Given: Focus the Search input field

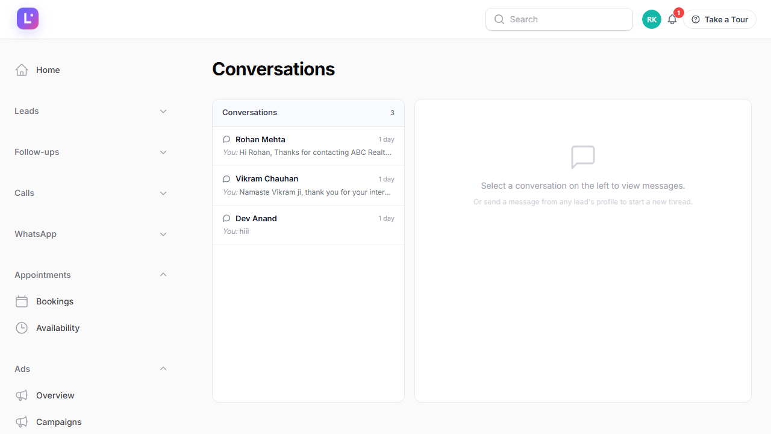Looking at the screenshot, I should point(559,19).
